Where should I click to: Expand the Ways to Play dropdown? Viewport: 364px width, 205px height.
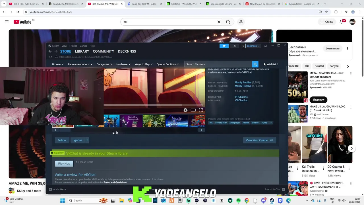coord(144,64)
